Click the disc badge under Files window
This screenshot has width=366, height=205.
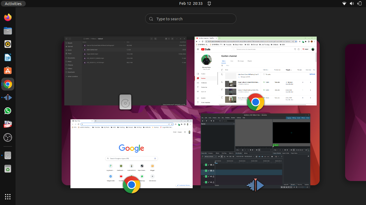point(125,102)
